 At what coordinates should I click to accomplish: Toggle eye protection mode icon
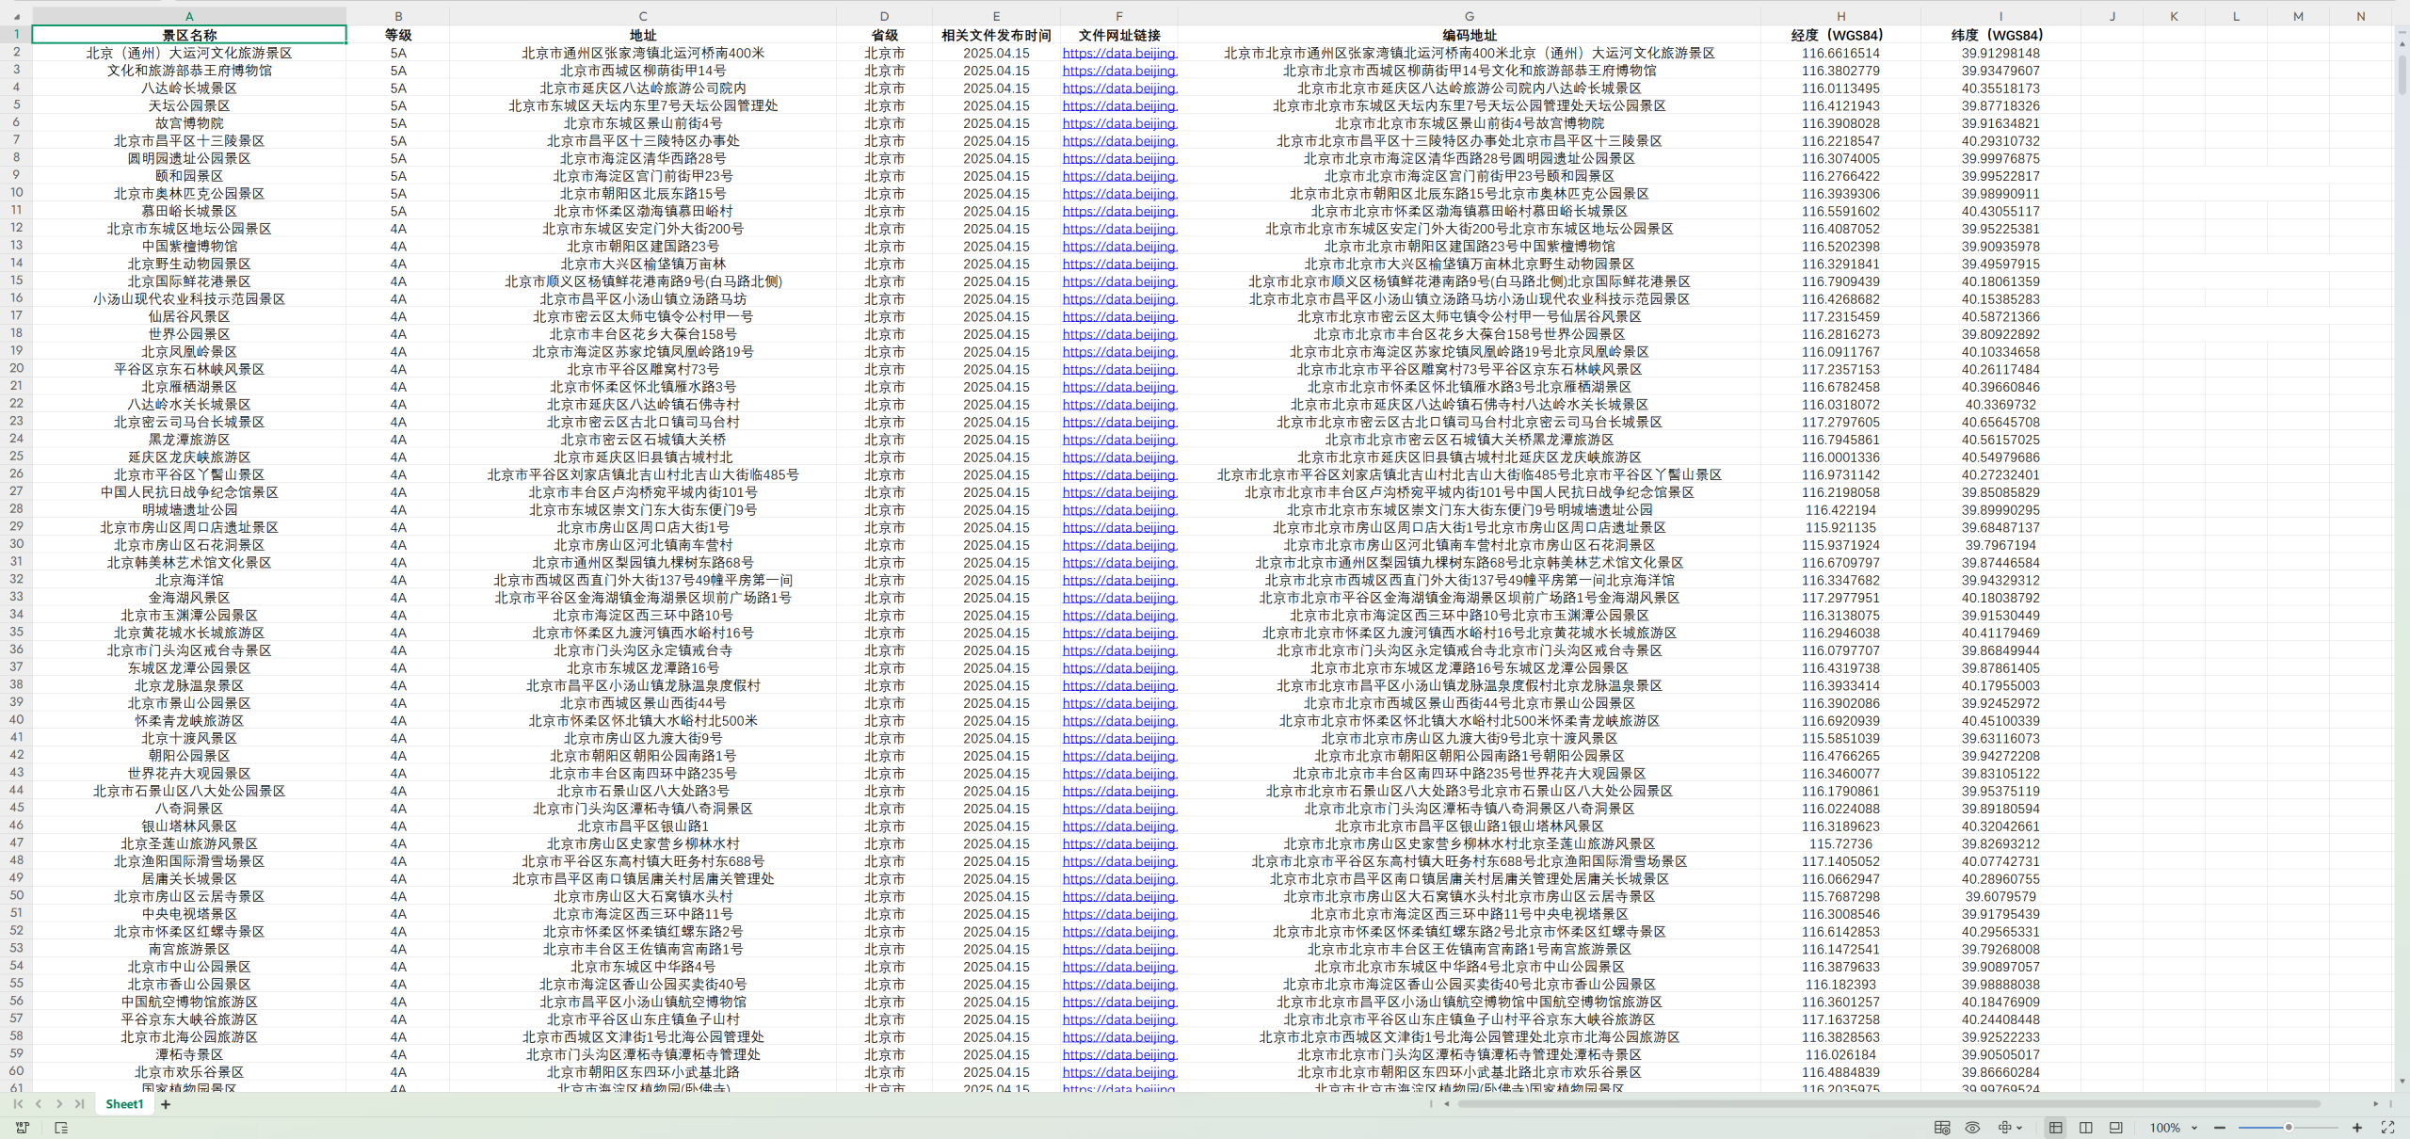tap(1972, 1128)
